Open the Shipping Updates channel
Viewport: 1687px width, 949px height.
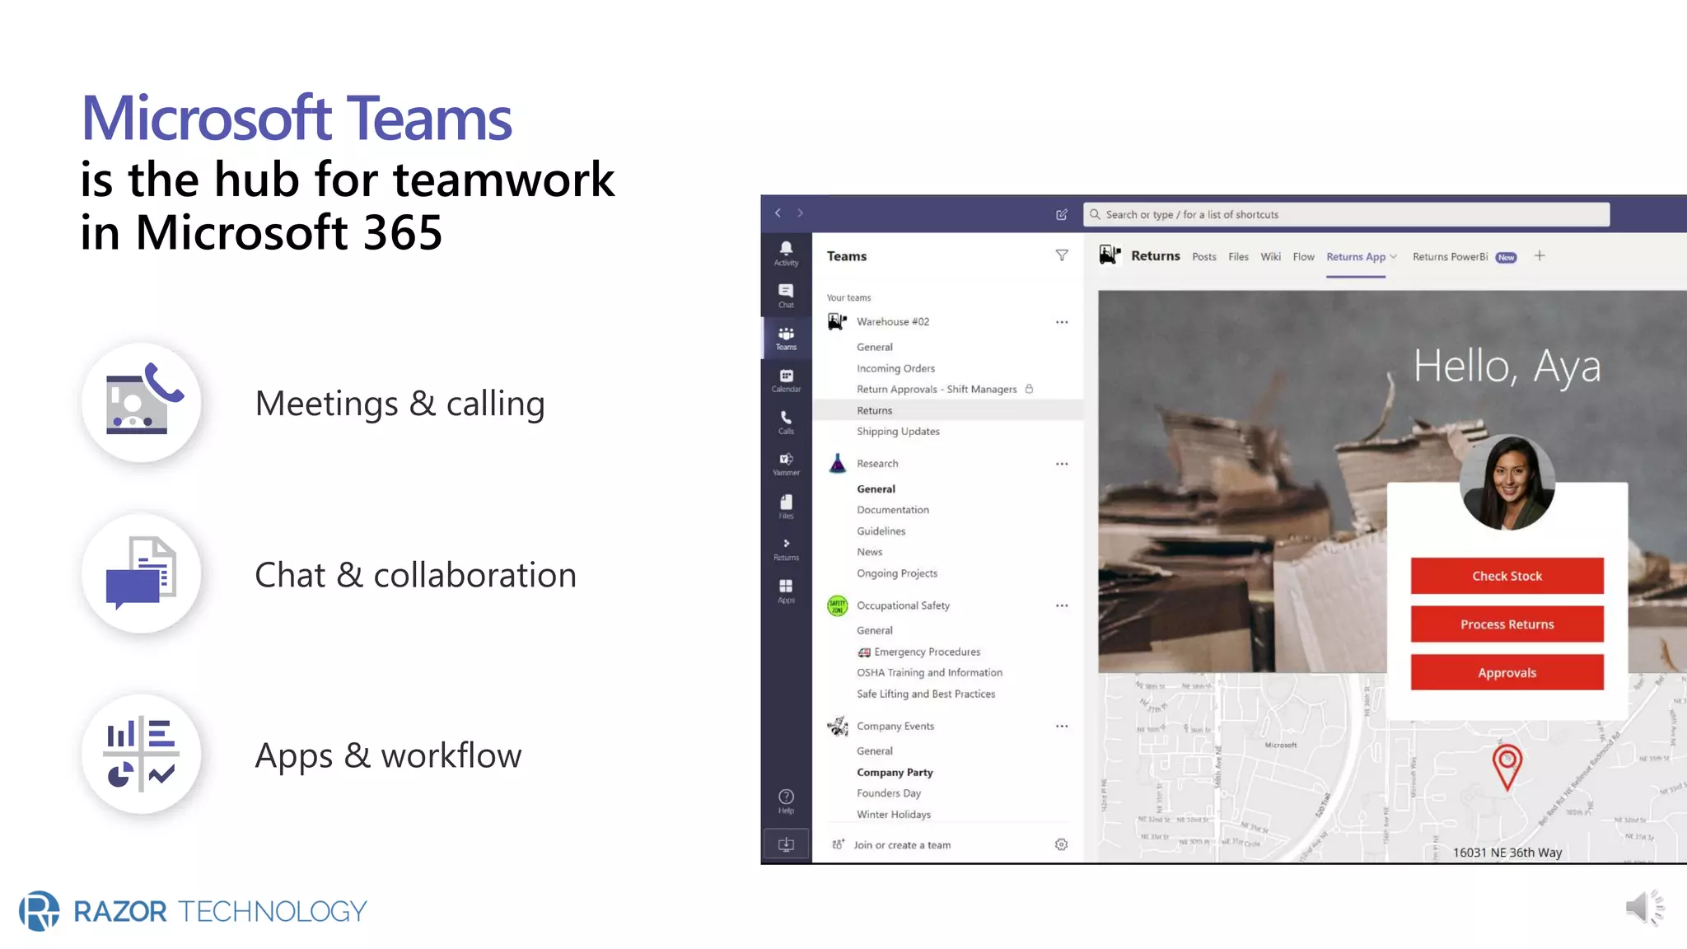pyautogui.click(x=898, y=432)
